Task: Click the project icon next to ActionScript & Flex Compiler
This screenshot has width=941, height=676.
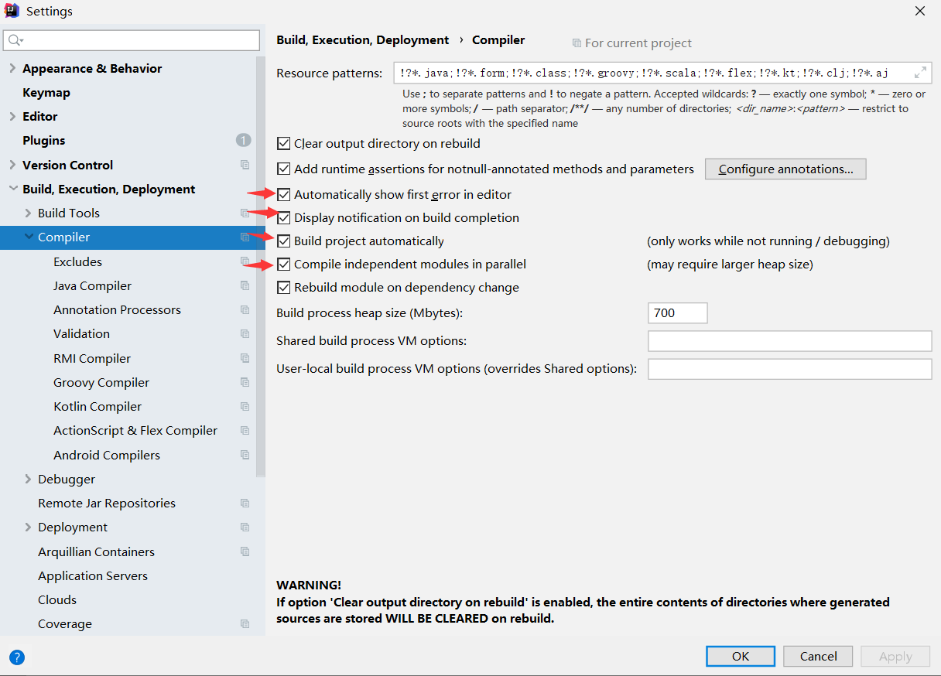Action: pos(245,430)
